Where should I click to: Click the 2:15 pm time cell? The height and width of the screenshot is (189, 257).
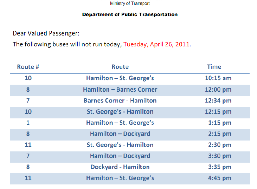coord(220,134)
